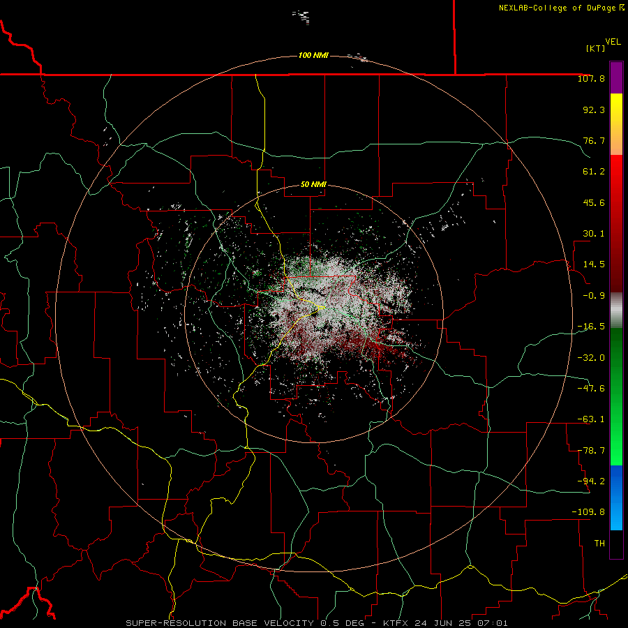
Task: Click the NEXLAB-College of DuPage title text
Action: tap(562, 8)
